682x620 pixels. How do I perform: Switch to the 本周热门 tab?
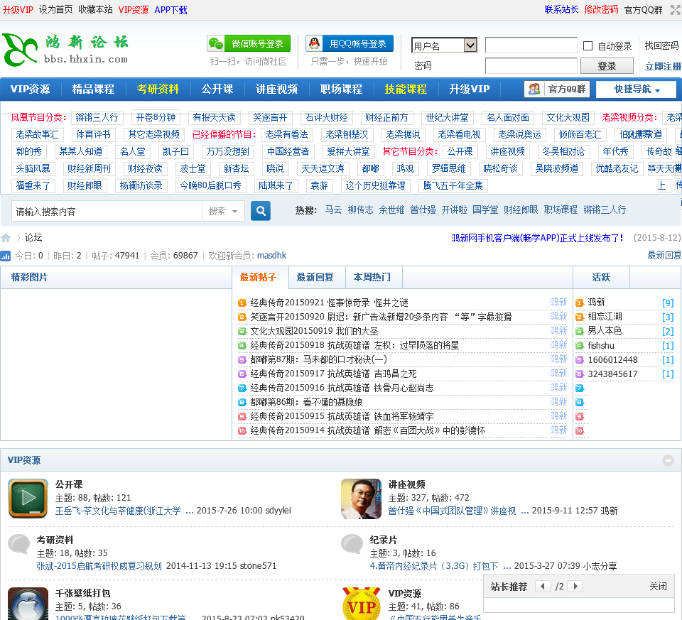[x=372, y=277]
